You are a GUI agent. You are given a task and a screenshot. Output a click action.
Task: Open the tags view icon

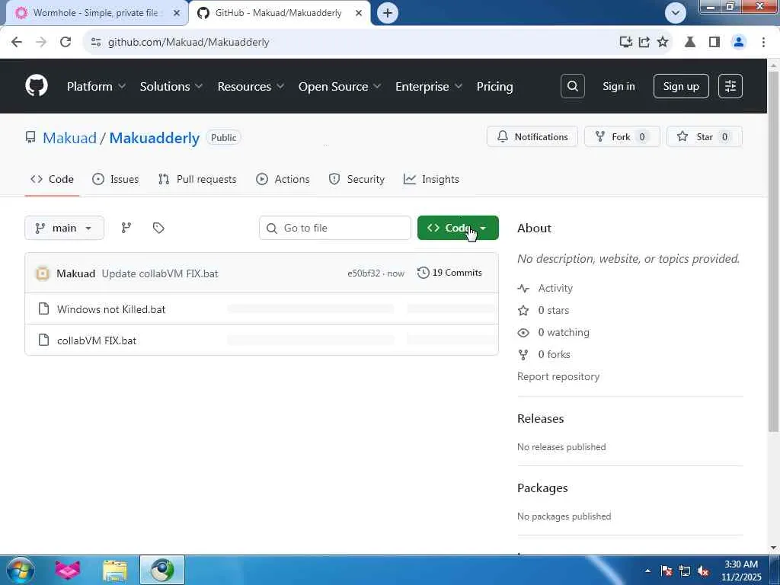tap(158, 228)
